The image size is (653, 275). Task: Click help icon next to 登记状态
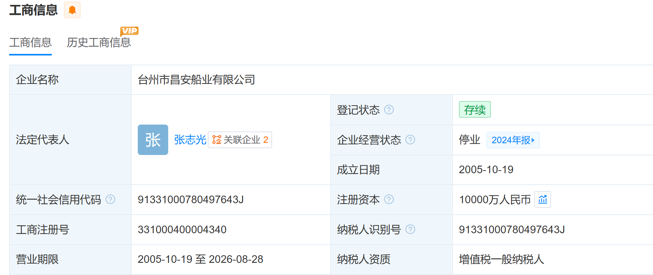pos(389,110)
